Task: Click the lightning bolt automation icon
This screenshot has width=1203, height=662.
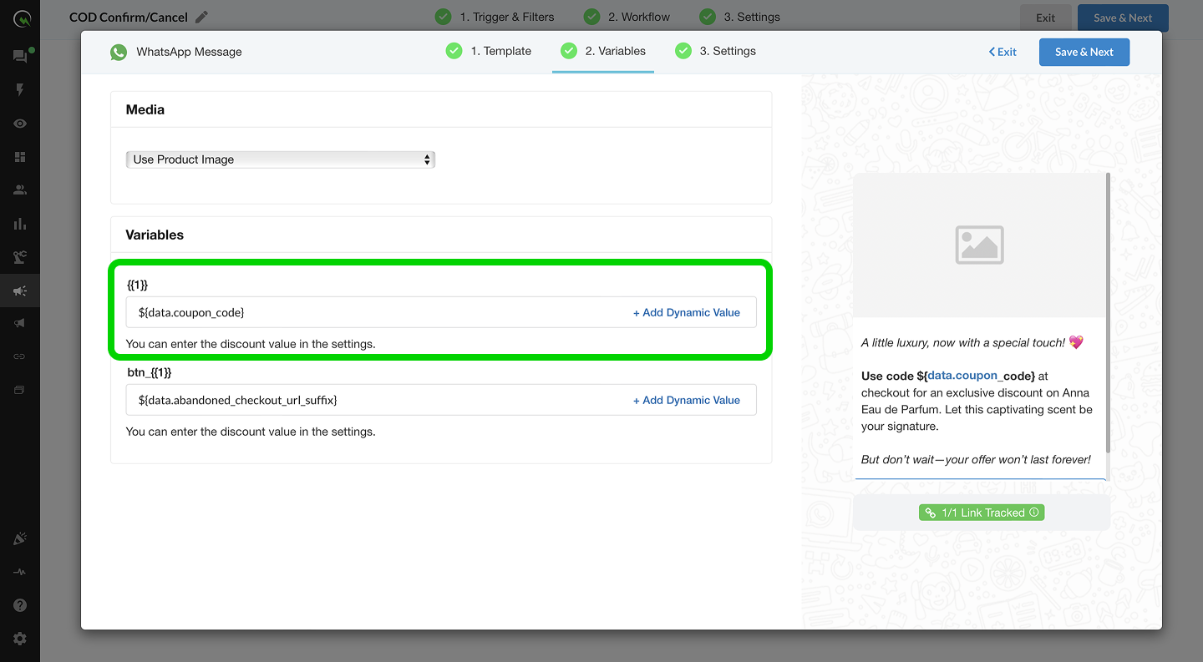Action: 20,89
